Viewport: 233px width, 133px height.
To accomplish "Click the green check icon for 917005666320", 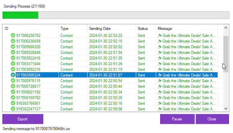I will coord(13,47).
